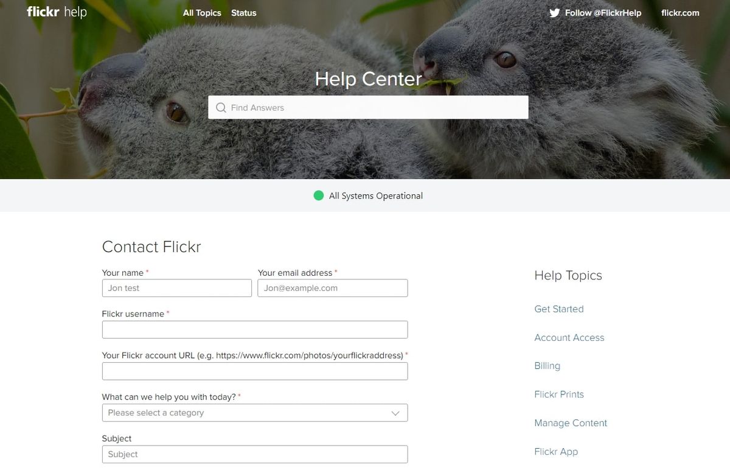
Task: Click the Get Started topic
Action: click(559, 309)
